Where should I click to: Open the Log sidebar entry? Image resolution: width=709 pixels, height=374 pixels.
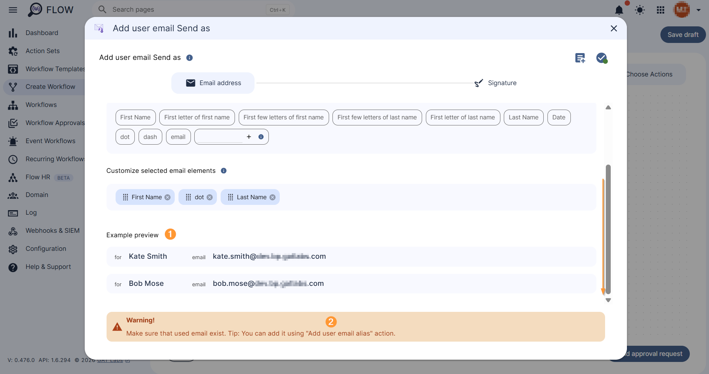31,212
